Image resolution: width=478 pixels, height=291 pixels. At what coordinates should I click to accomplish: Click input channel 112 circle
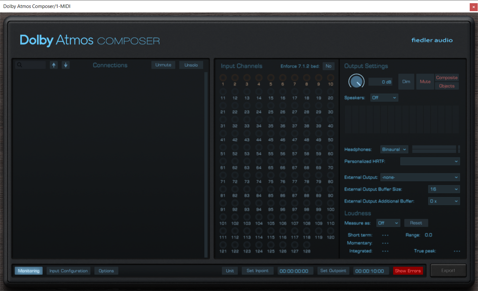point(235,231)
